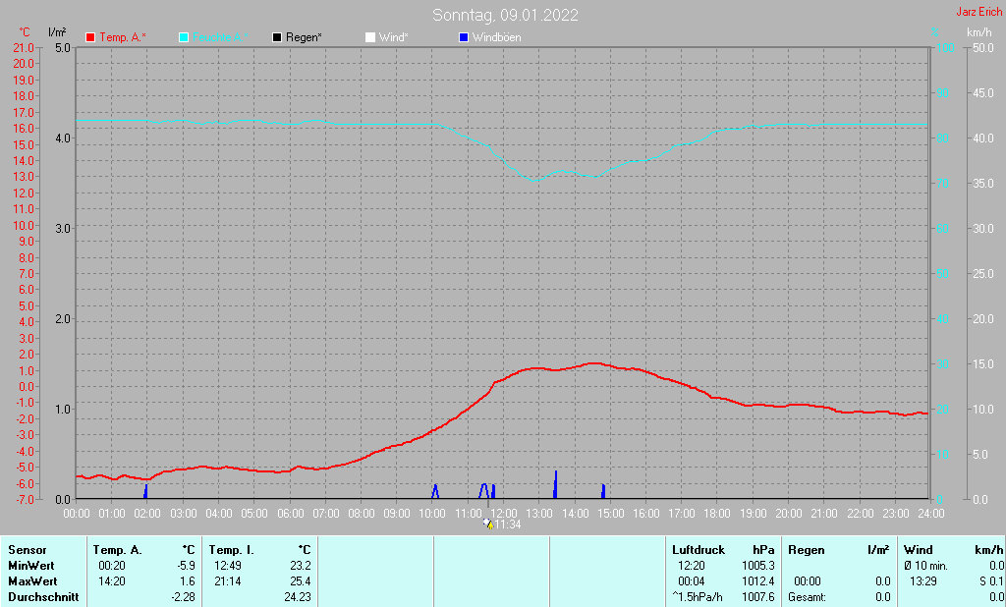
Task: Click the Temp. I. column header
Action: pyautogui.click(x=232, y=550)
